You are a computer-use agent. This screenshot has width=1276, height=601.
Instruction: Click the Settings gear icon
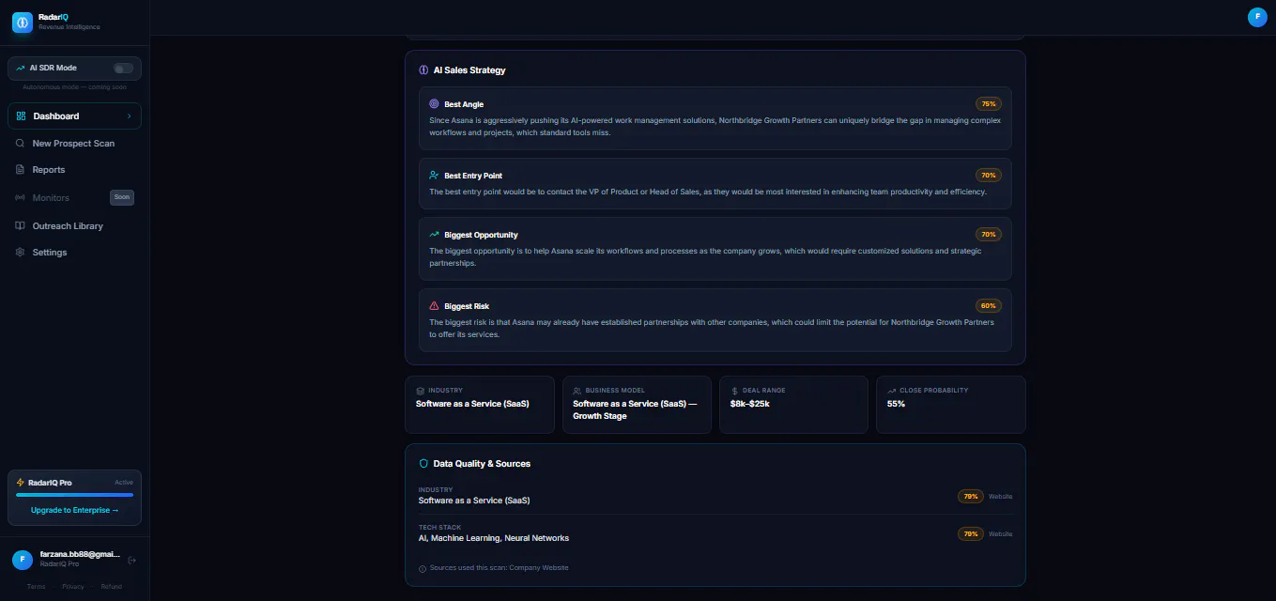tap(21, 253)
